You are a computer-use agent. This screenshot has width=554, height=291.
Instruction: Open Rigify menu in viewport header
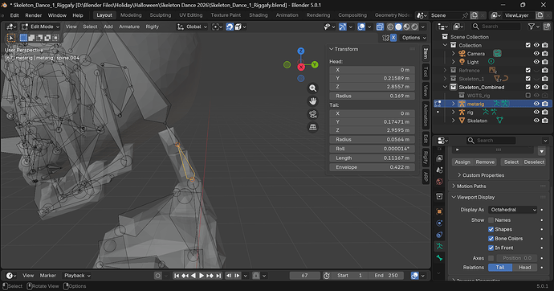(153, 27)
